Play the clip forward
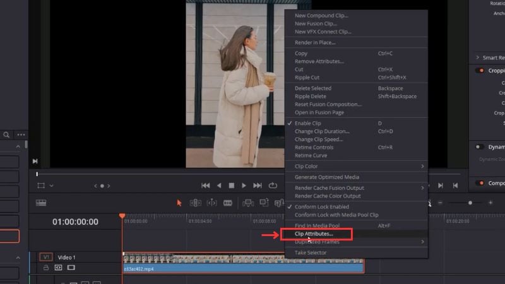 [244, 186]
